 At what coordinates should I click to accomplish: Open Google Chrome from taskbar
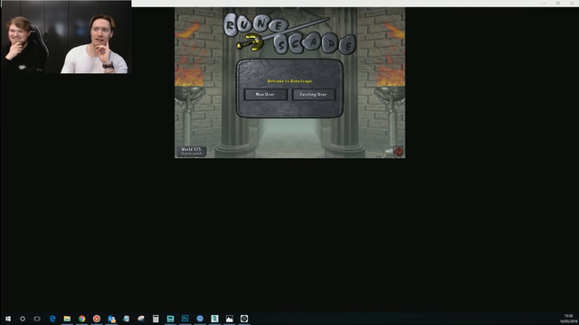tap(81, 319)
